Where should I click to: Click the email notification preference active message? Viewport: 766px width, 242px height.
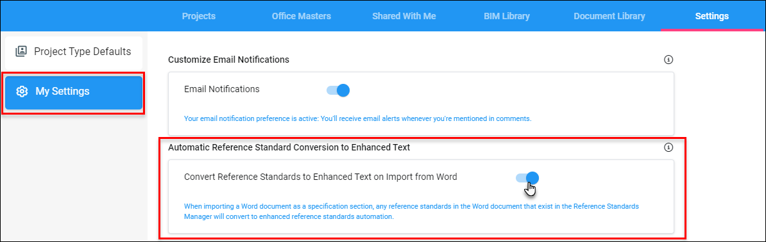coord(357,118)
